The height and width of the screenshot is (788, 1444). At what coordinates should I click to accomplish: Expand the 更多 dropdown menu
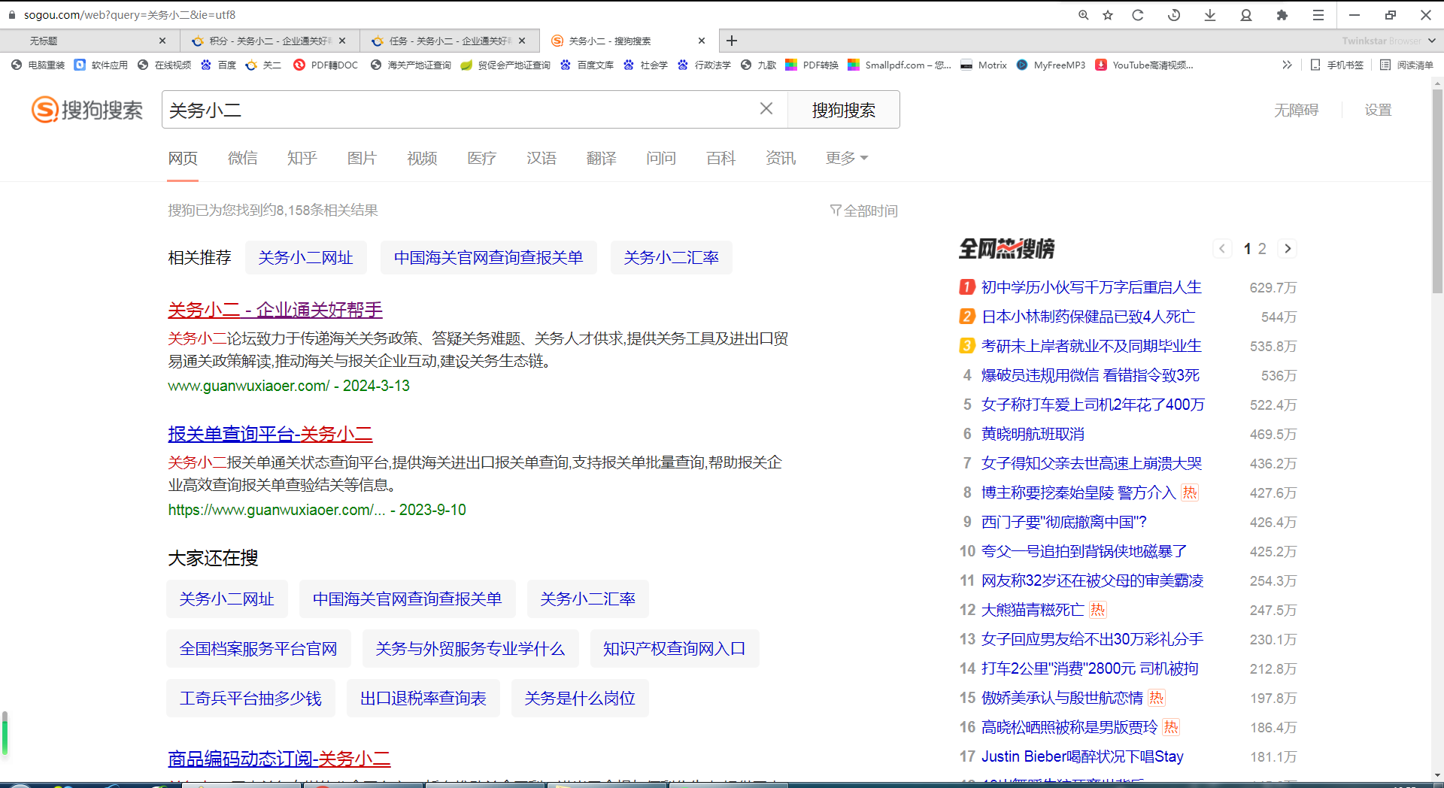[x=846, y=158]
